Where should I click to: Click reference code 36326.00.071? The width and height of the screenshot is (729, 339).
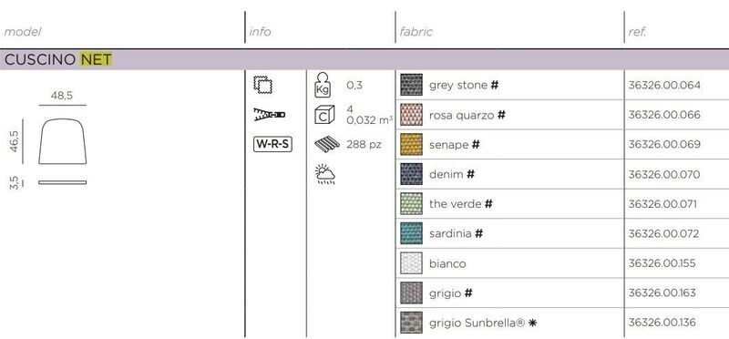point(662,204)
